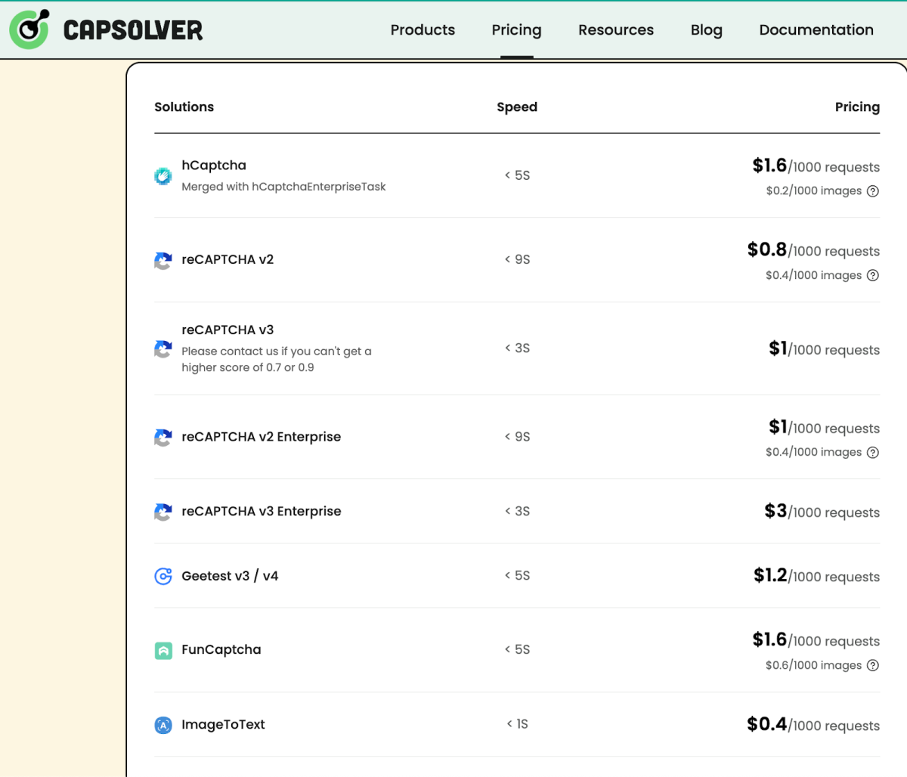
Task: Open the hCaptcha images pricing tooltip
Action: (x=873, y=190)
